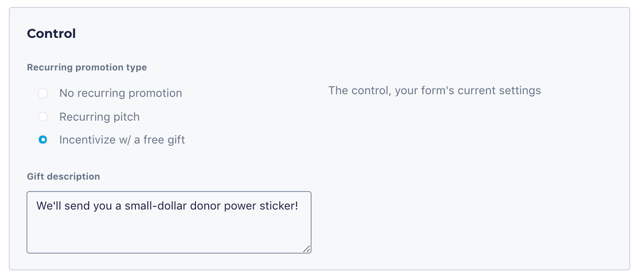
Task: Place cursor after "sticker!" in gift description
Action: click(300, 206)
